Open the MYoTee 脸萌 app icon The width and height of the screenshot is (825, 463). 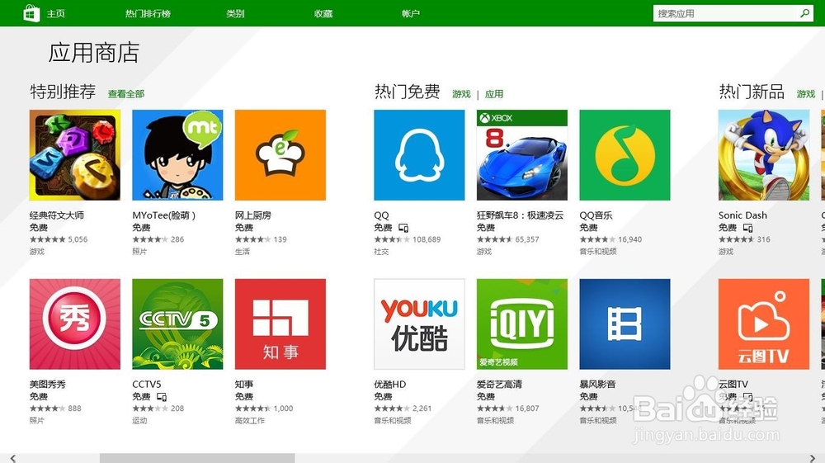177,155
